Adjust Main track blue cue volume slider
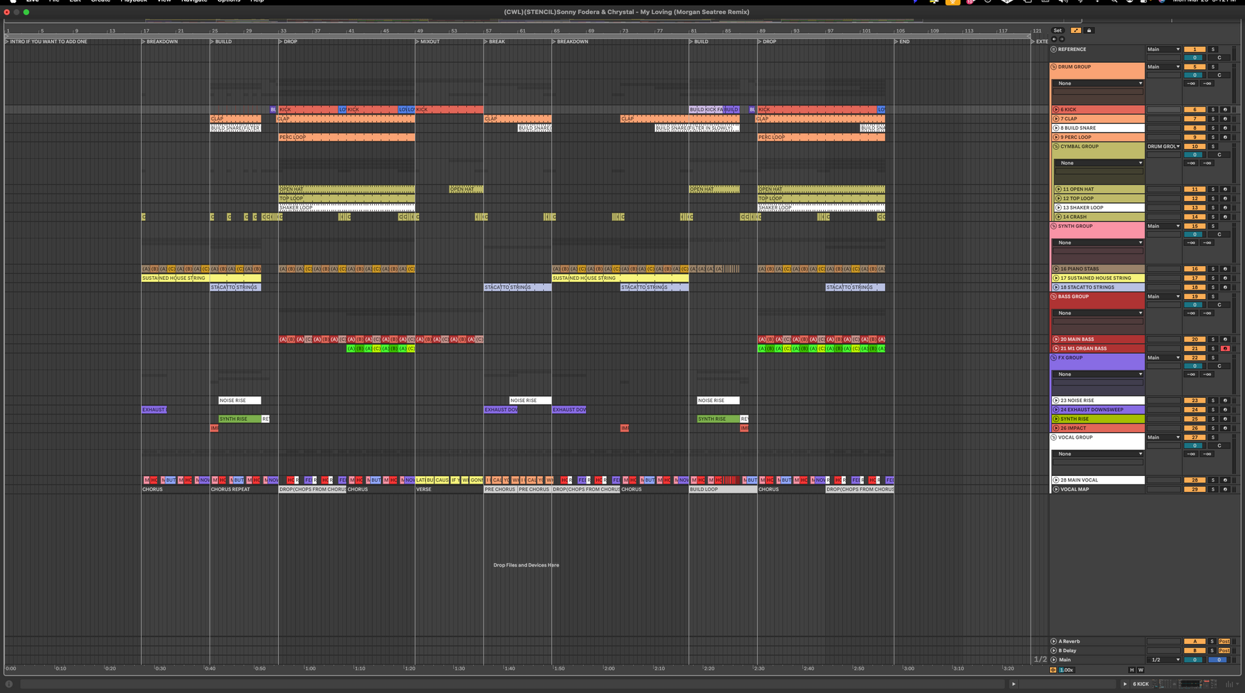Screen dimensions: 1245x693 point(1219,660)
